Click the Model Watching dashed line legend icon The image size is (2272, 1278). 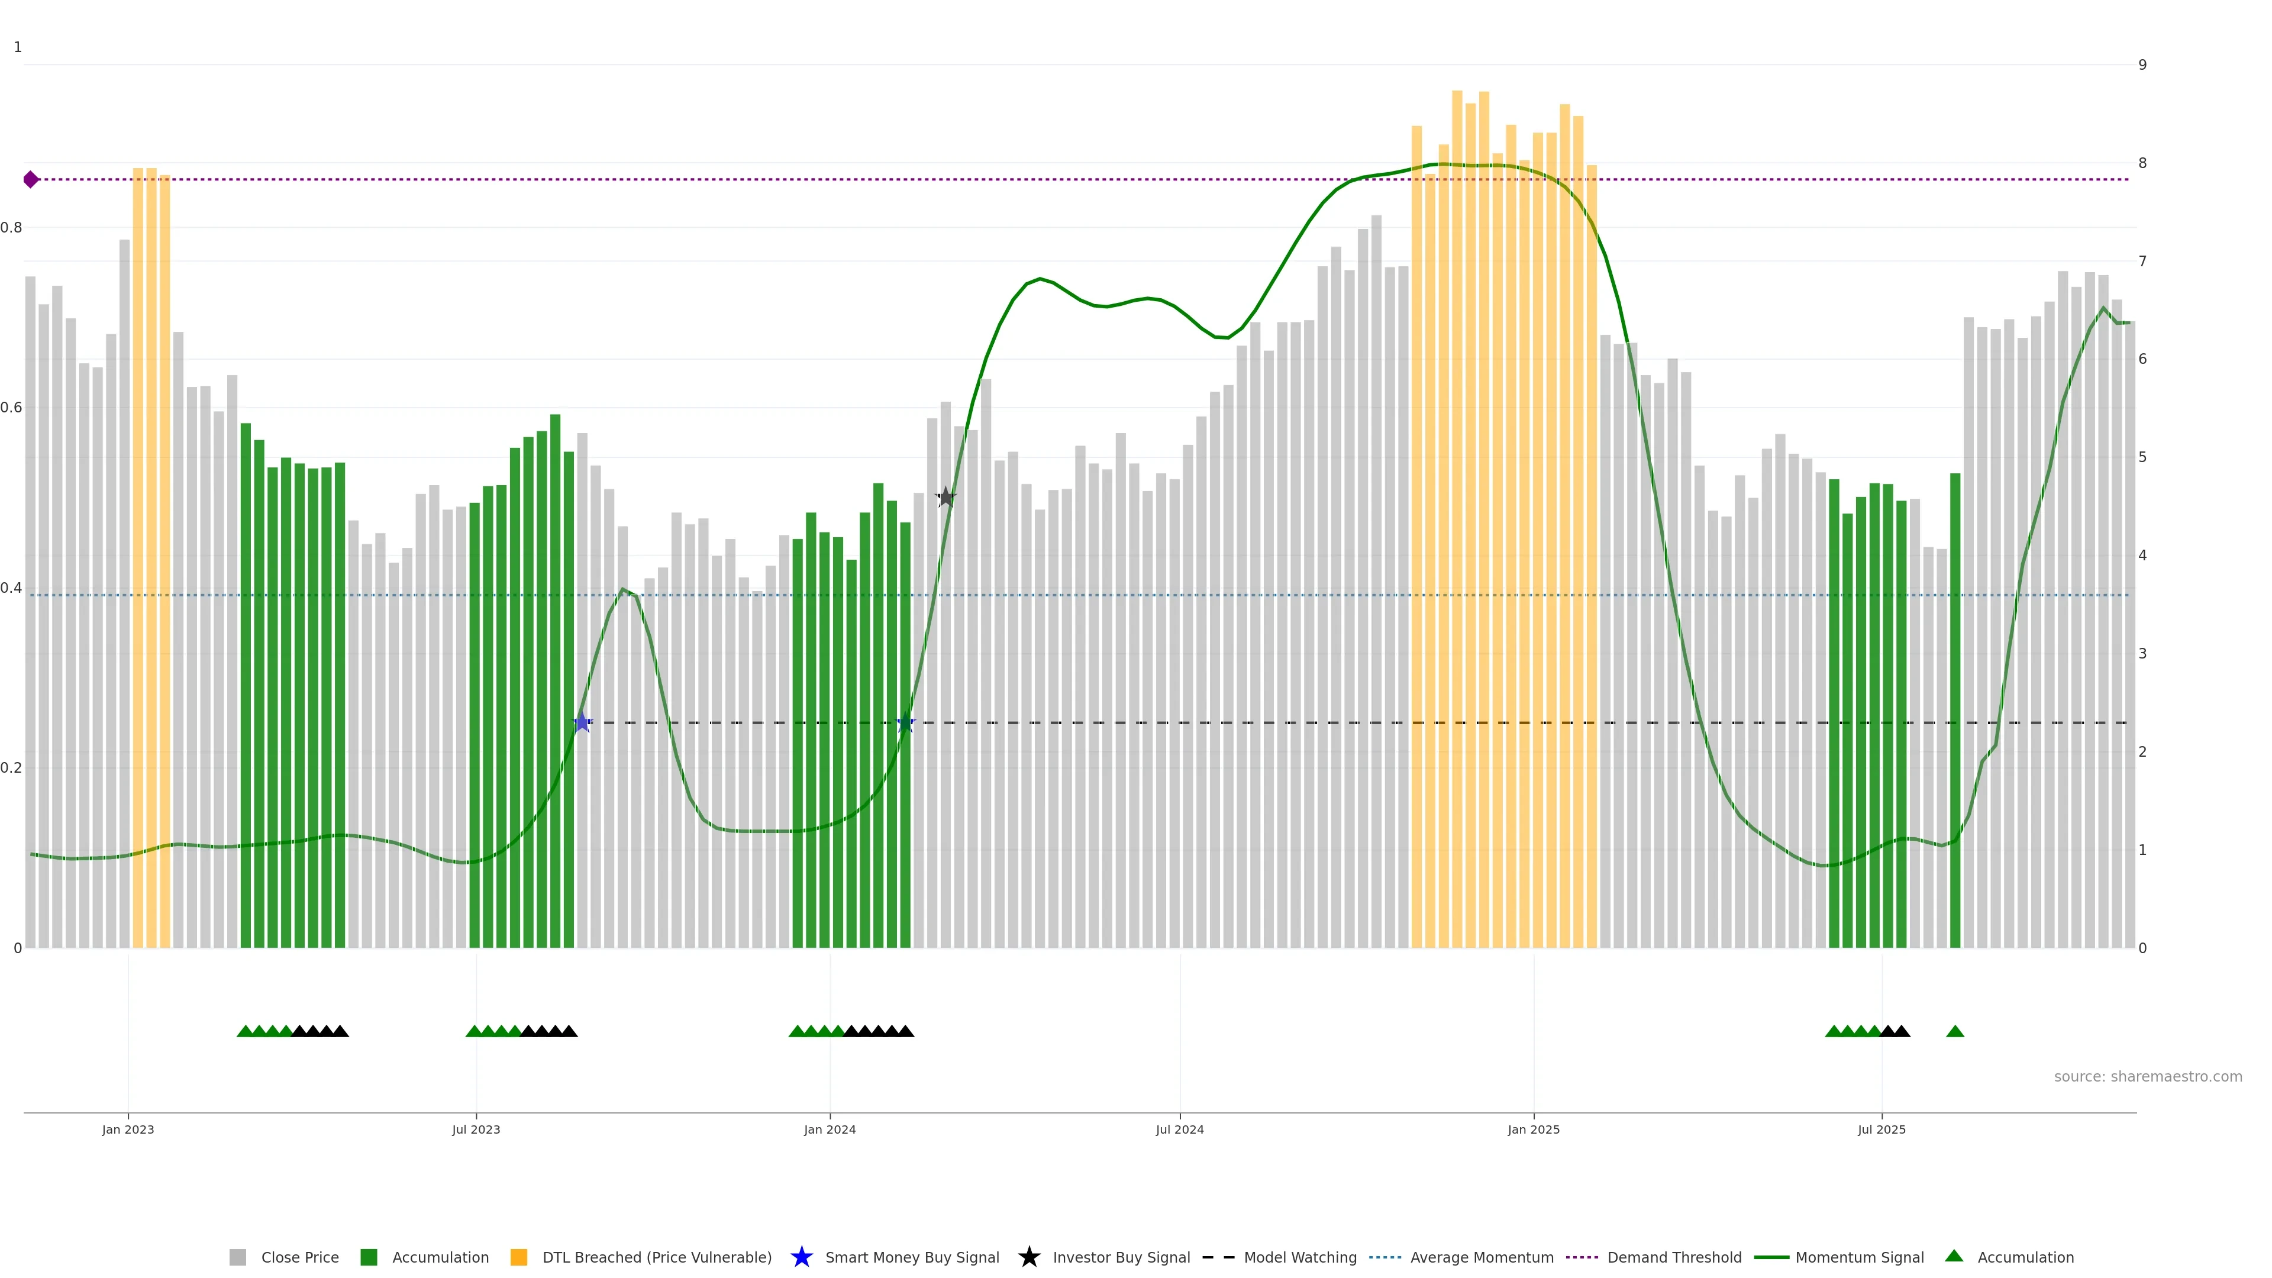(1218, 1257)
